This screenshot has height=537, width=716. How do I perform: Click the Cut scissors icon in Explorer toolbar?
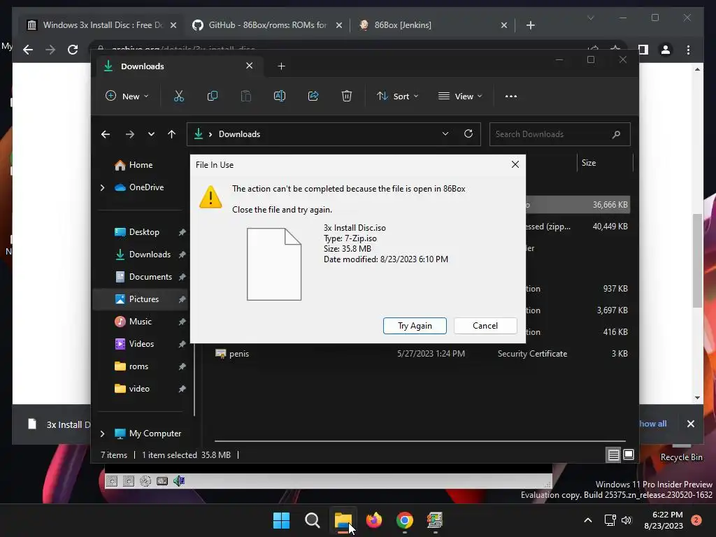click(x=178, y=96)
